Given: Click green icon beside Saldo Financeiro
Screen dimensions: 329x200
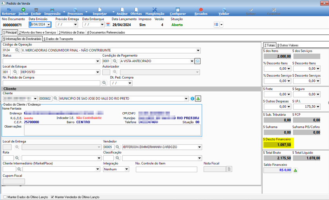Looking at the screenshot, I should point(295,170).
